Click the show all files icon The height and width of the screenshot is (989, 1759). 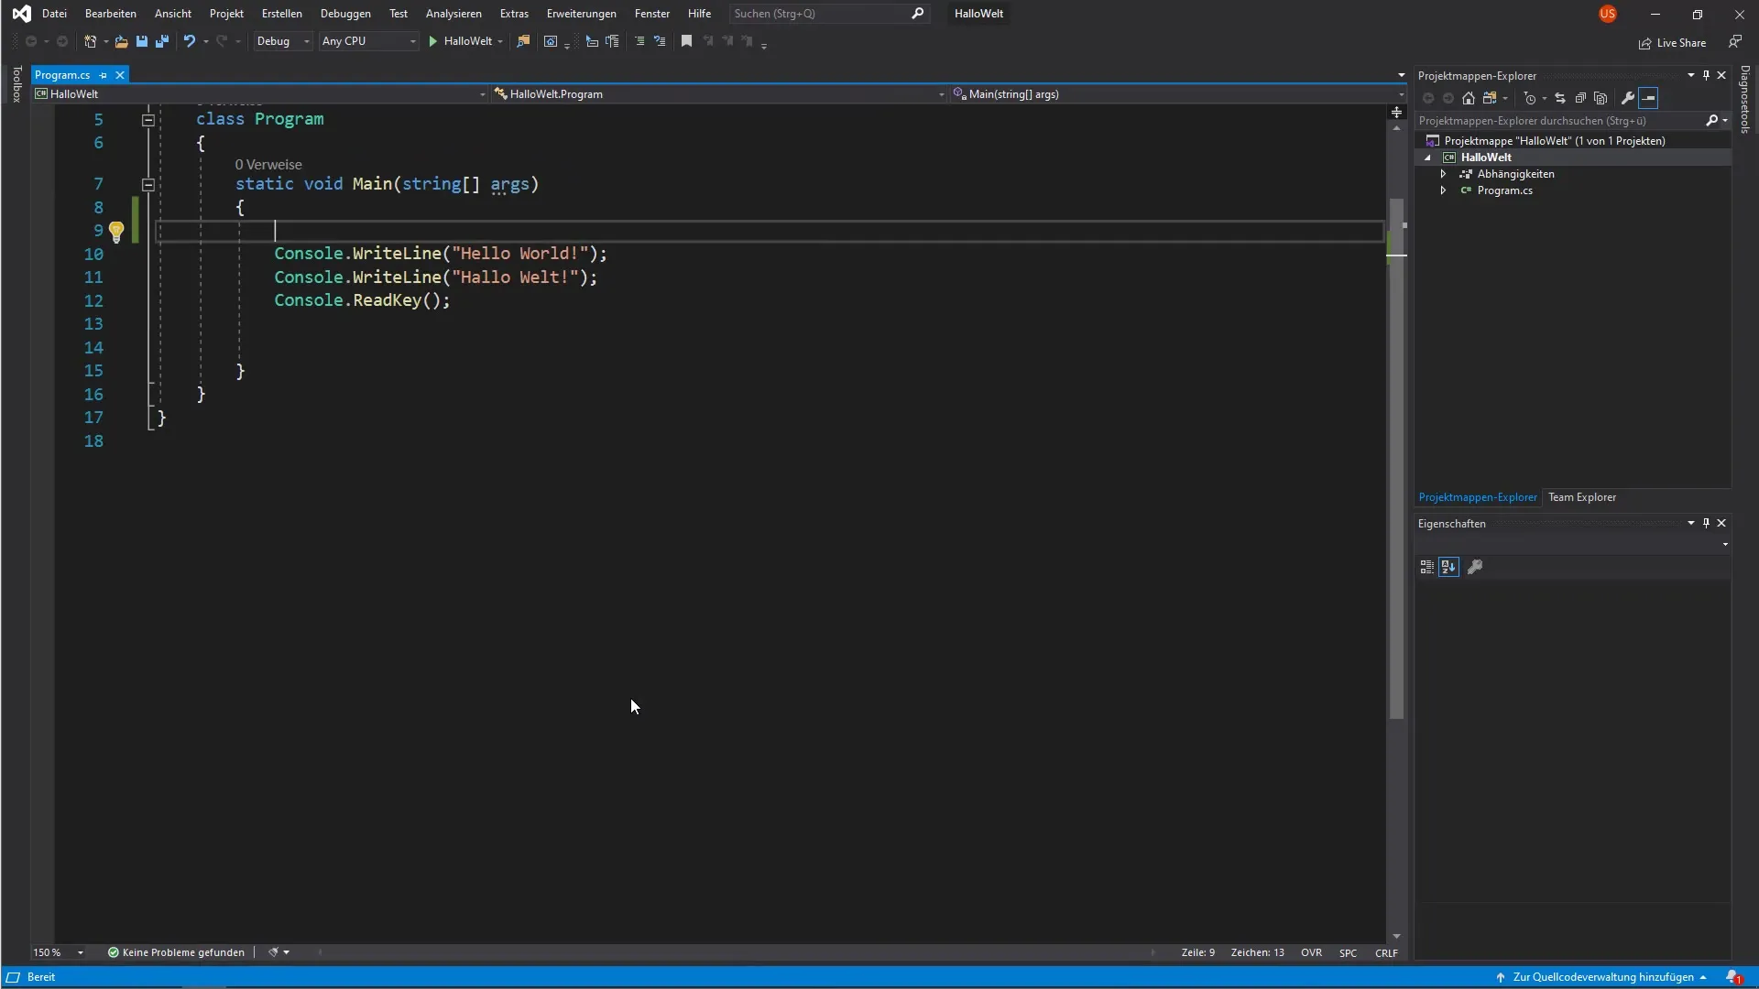coord(1601,98)
